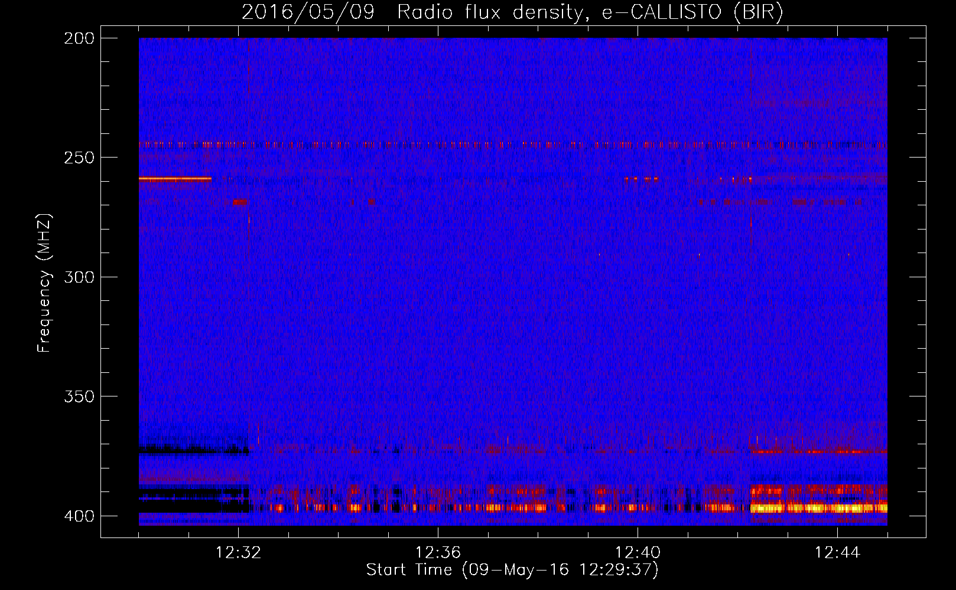Click the time tick label "12:44"
The height and width of the screenshot is (590, 956).
tap(837, 553)
